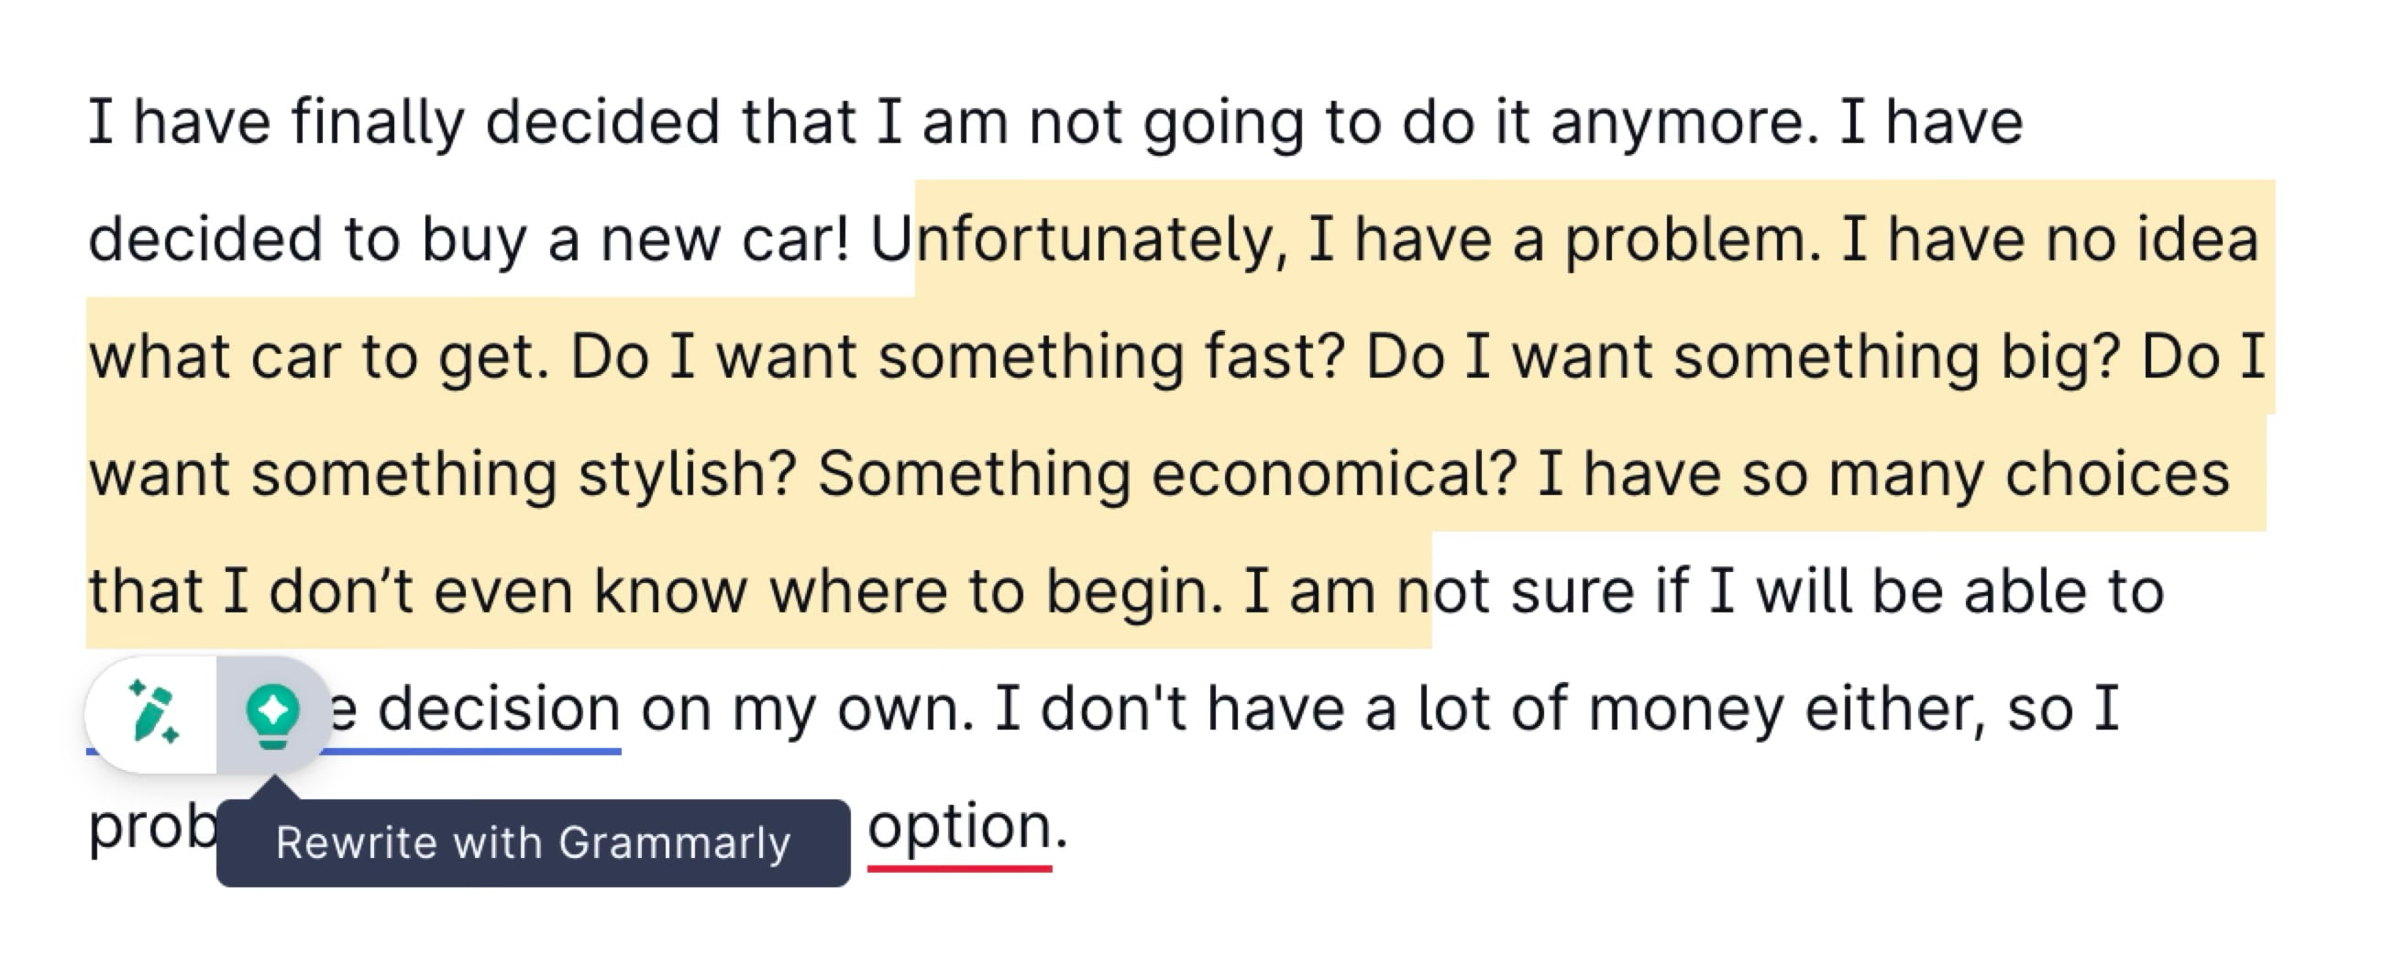Click the highlighted word "problem"

[x=1692, y=238]
